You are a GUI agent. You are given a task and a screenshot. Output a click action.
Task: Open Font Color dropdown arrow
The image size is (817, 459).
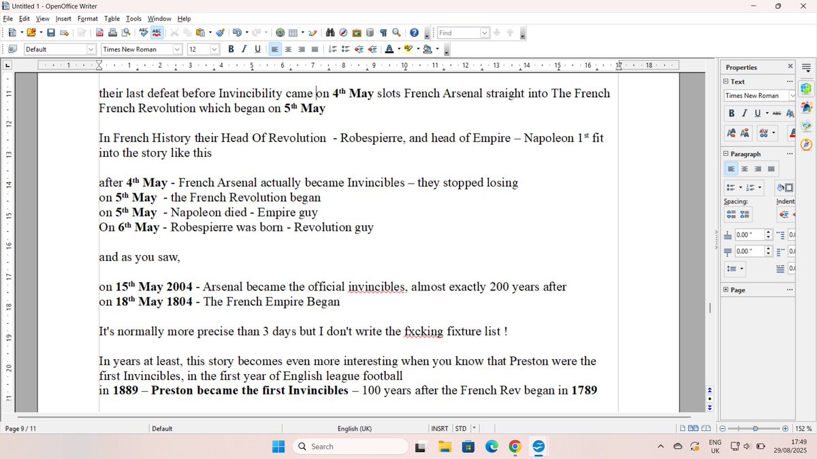point(398,49)
